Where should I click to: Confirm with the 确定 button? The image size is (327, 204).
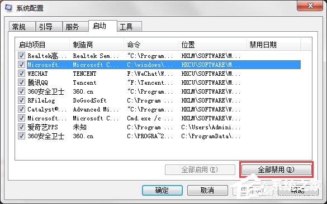pos(162,190)
